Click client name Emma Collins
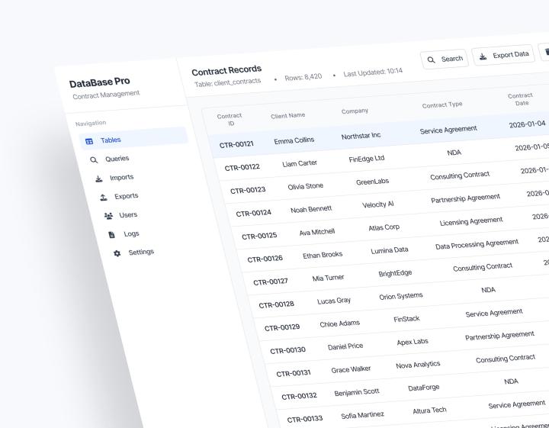The image size is (549, 428). [x=294, y=140]
